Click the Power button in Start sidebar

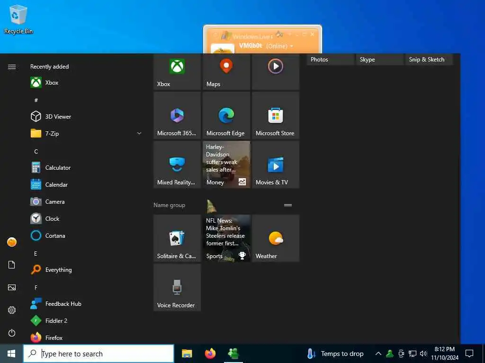click(x=12, y=333)
